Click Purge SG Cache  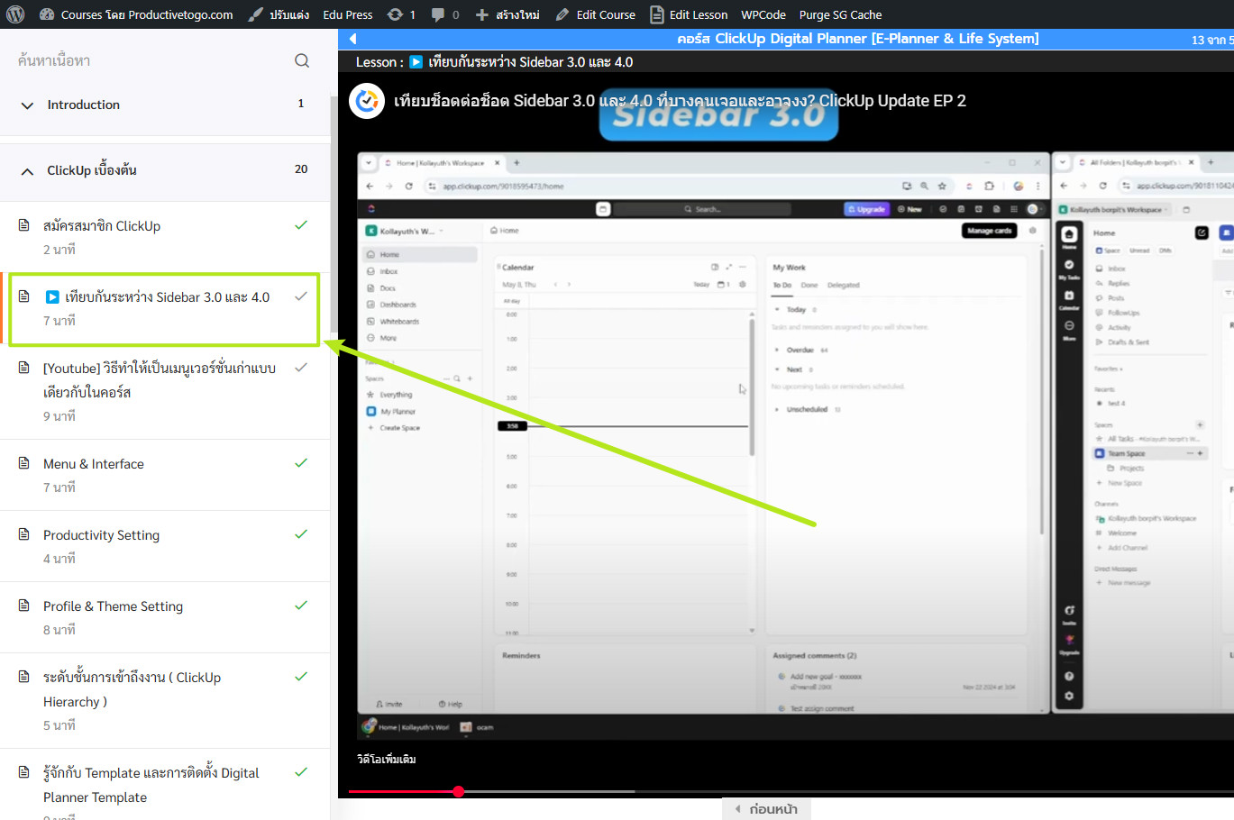tap(840, 14)
